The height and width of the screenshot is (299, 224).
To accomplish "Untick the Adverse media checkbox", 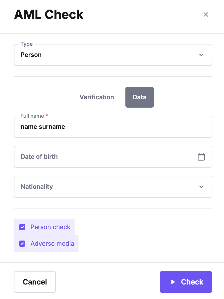I will click(22, 244).
